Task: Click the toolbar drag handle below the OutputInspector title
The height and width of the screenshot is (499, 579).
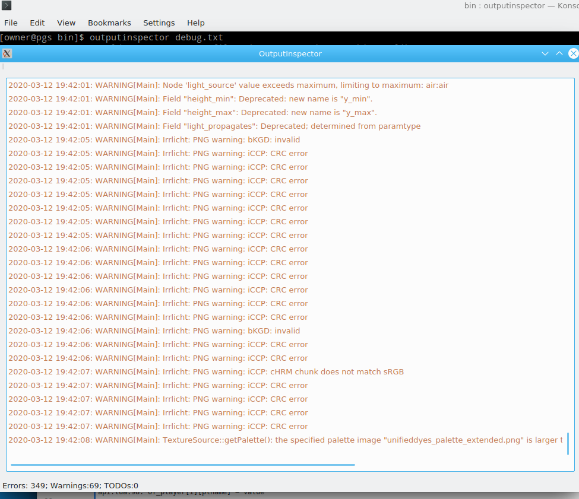Action: tap(3, 66)
